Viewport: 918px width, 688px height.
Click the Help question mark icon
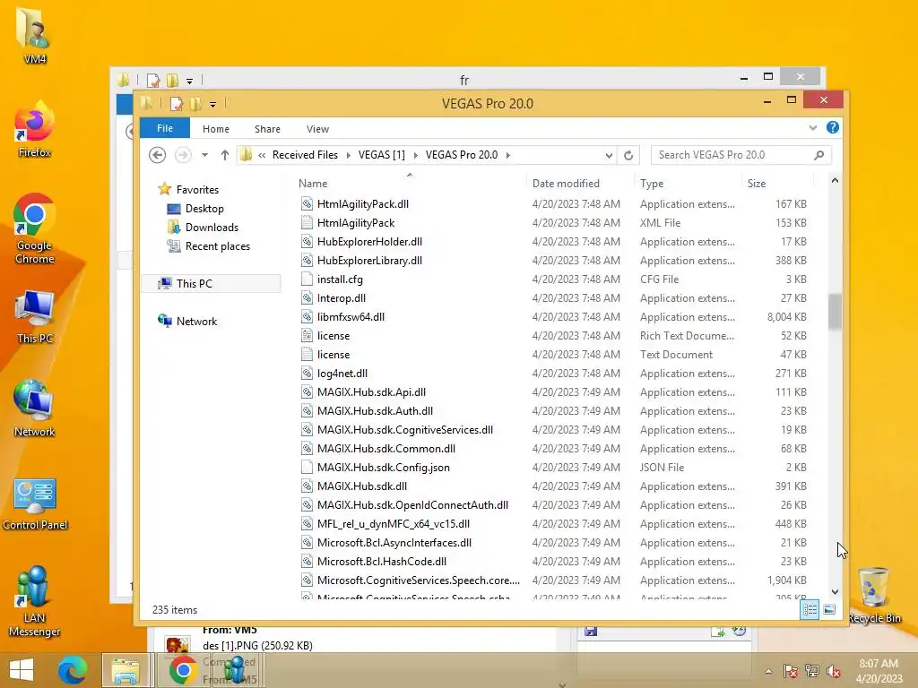pos(833,127)
